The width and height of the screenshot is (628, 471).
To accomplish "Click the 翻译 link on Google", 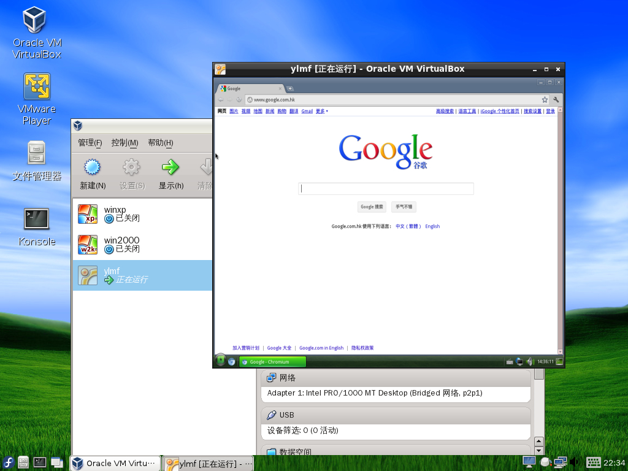I will click(294, 111).
